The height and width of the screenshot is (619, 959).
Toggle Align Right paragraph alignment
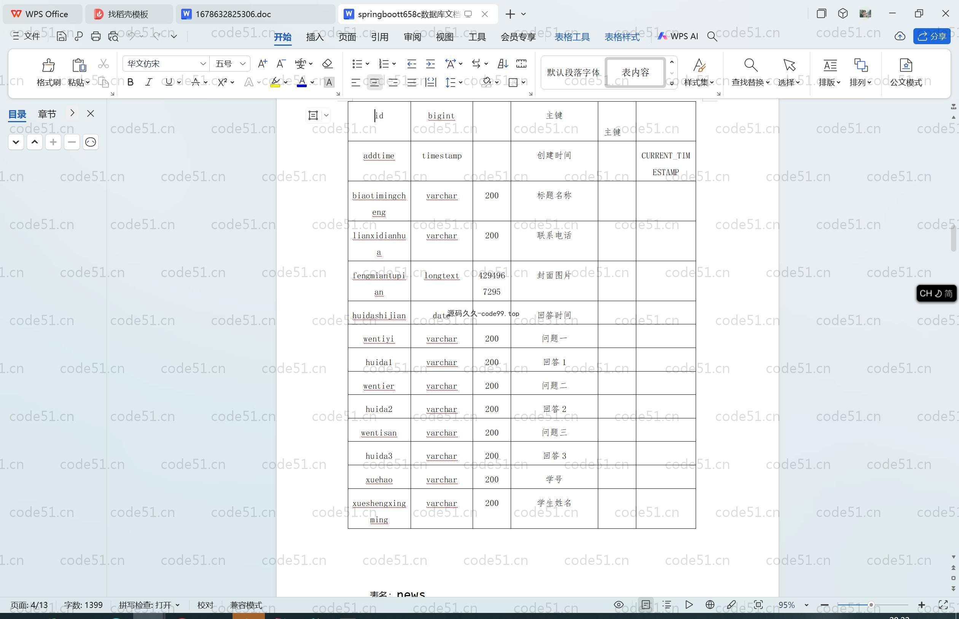coord(393,82)
